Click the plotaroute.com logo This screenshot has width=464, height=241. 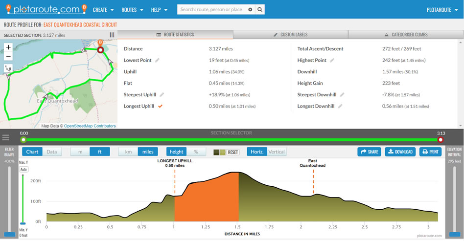[46, 9]
